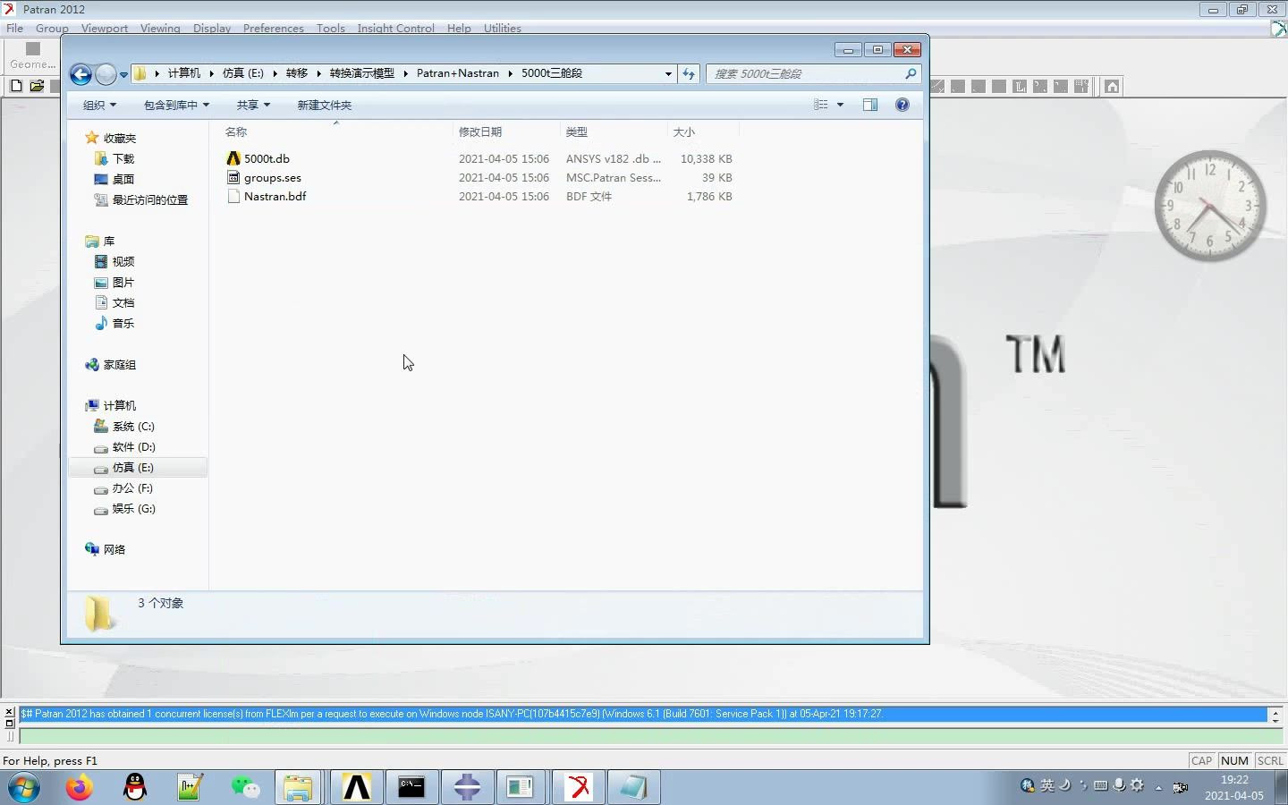This screenshot has width=1288, height=805.
Task: Select 娱乐 (G:) drive
Action: click(133, 508)
